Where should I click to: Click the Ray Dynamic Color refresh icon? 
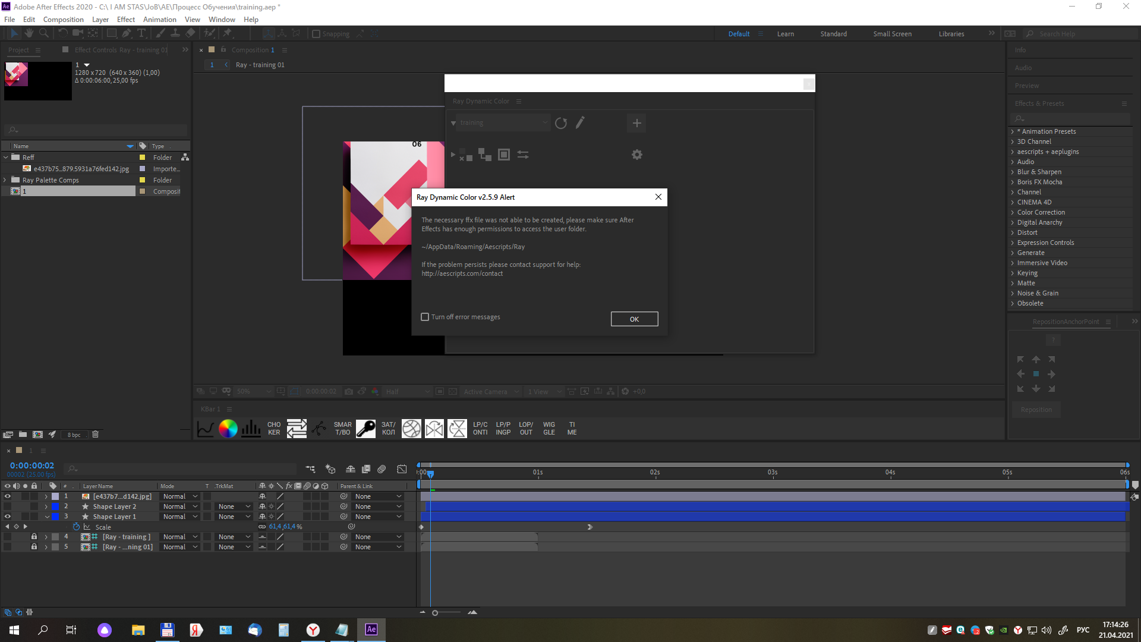(x=561, y=123)
